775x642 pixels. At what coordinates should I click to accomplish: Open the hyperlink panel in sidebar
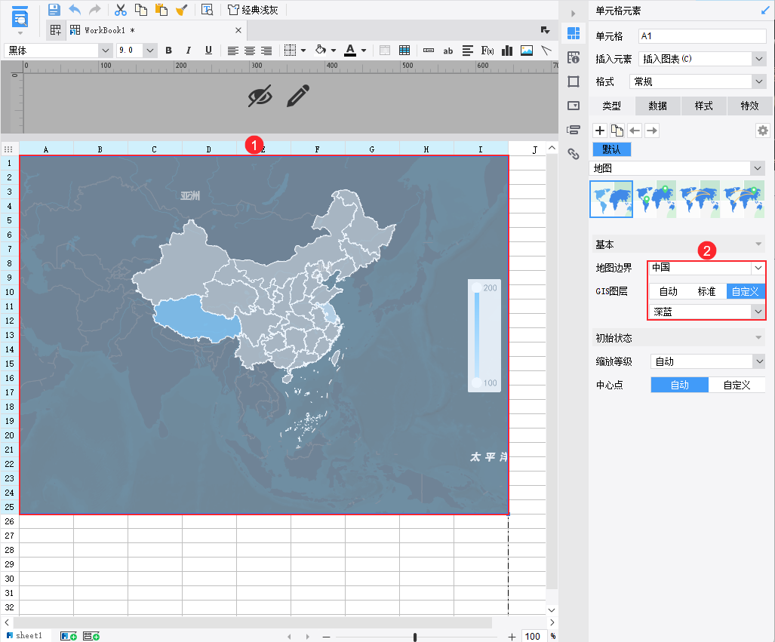coord(574,153)
